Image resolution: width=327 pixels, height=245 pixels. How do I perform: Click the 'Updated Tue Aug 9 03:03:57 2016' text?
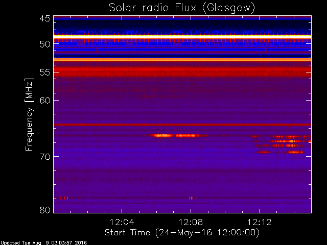[43, 243]
